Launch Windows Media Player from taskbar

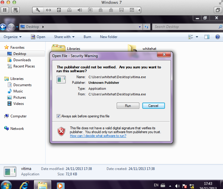(60, 185)
